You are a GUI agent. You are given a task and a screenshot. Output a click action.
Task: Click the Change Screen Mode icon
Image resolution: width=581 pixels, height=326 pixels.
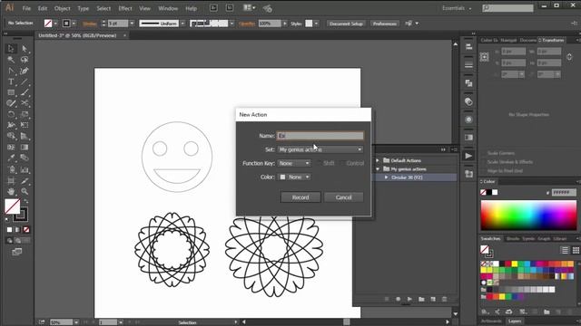pos(17,252)
